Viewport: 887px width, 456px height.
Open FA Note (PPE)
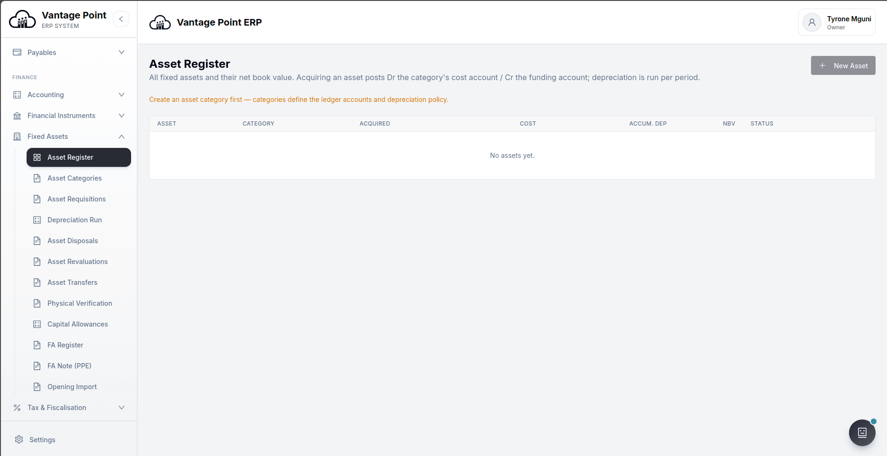coord(79,366)
